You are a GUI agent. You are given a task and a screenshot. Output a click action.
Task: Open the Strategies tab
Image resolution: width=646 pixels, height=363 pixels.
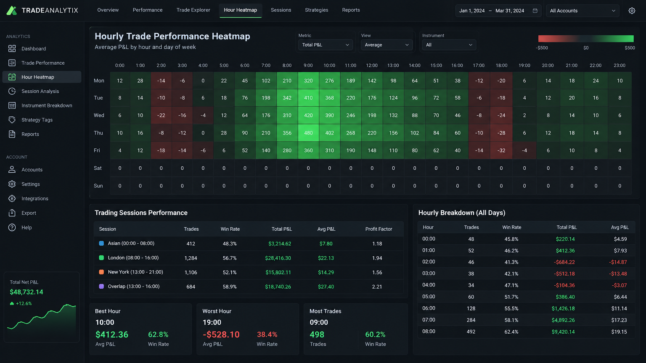coord(317,10)
